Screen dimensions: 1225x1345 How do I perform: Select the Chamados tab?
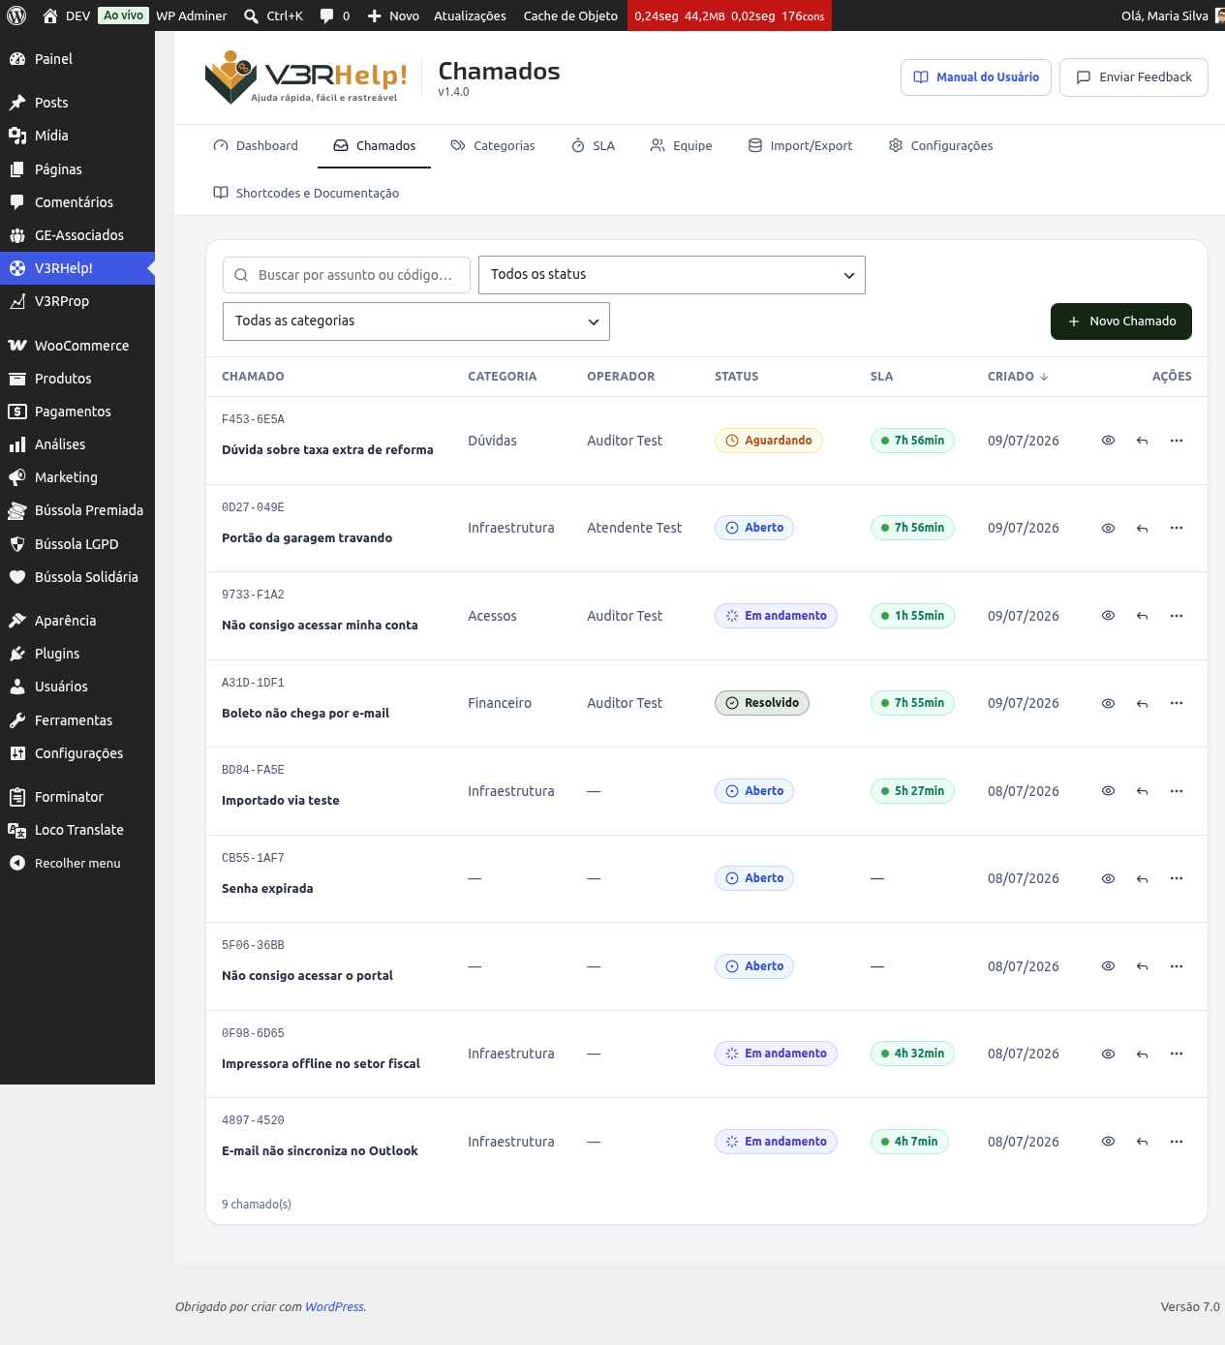(x=375, y=145)
